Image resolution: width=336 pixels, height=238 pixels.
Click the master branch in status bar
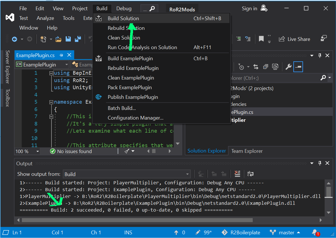click(x=285, y=232)
